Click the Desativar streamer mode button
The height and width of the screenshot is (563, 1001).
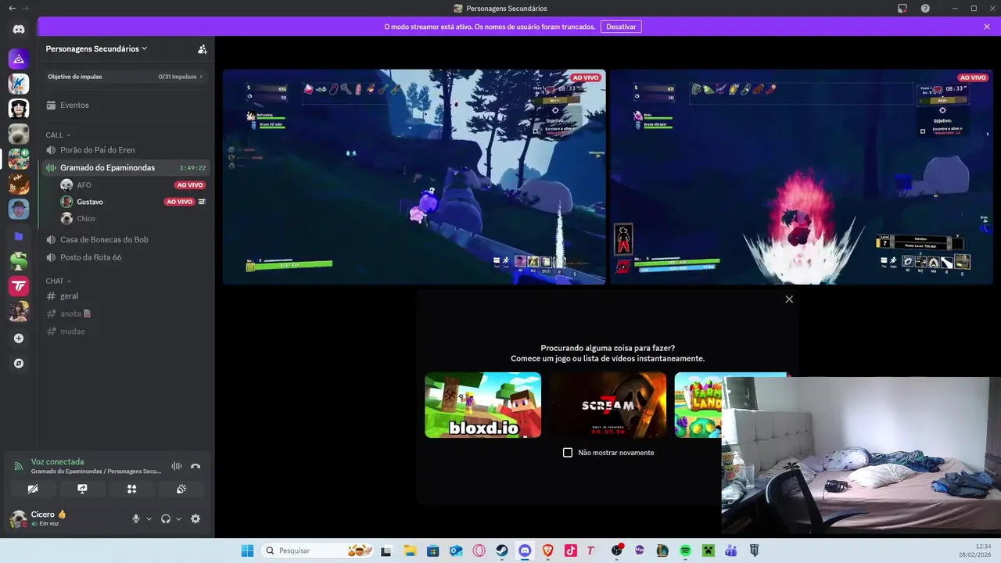[621, 27]
